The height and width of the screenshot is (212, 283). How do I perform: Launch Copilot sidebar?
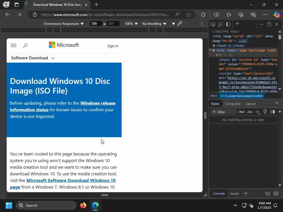point(277,15)
